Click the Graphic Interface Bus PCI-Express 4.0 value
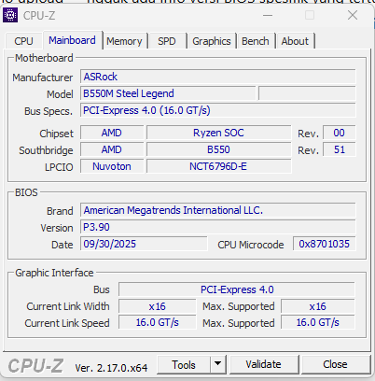 pos(237,289)
